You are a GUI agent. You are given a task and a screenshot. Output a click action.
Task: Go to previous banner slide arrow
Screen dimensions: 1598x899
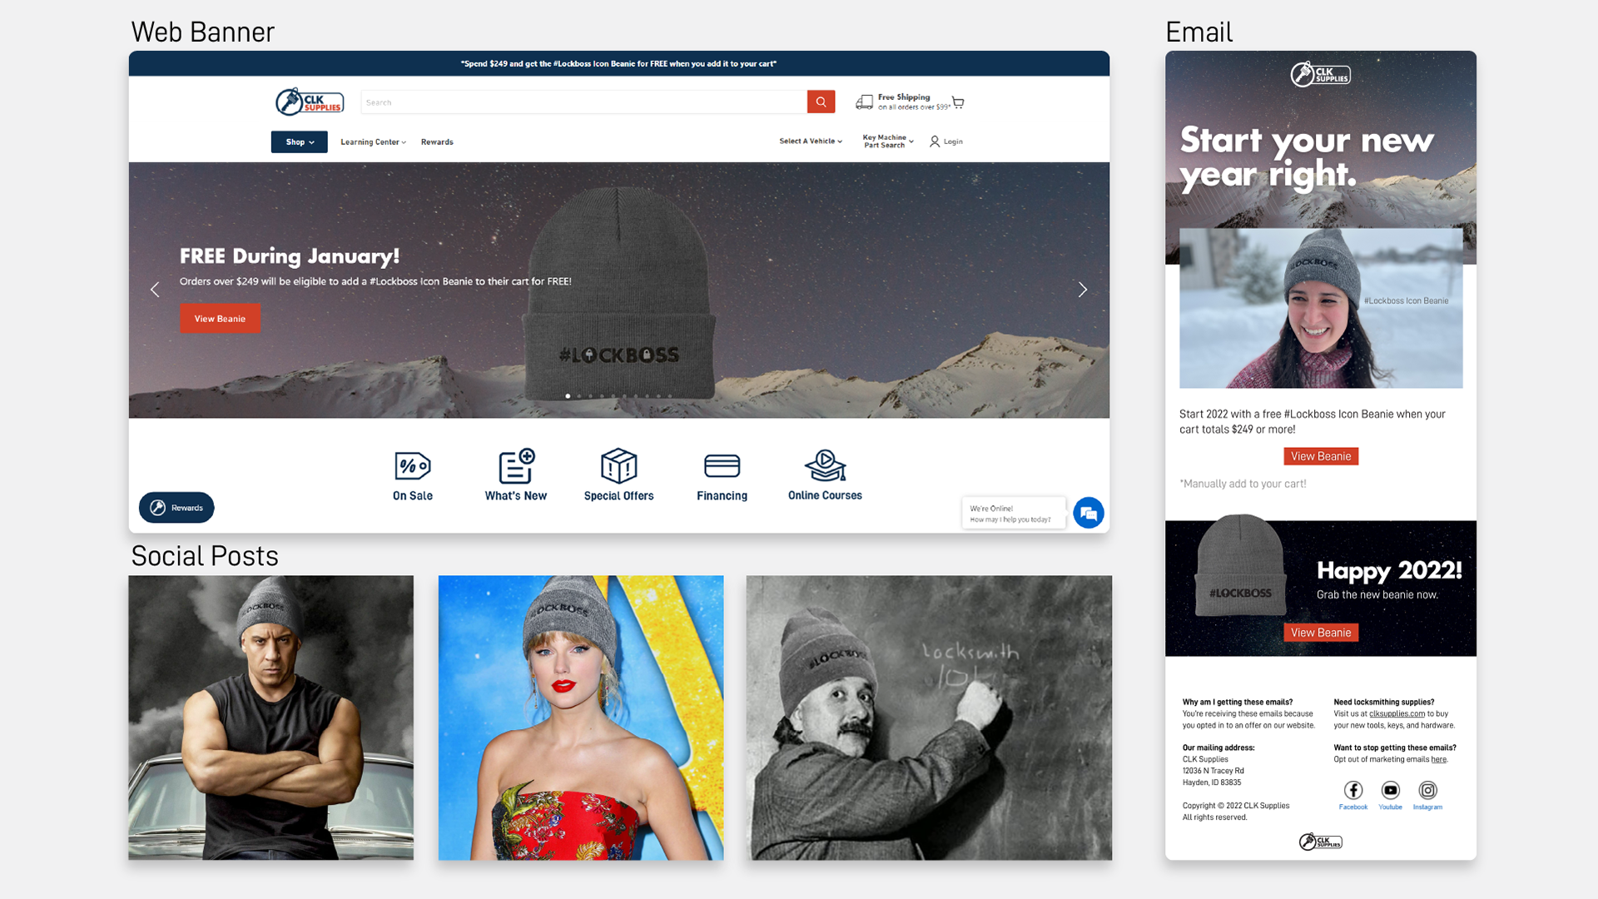155,290
